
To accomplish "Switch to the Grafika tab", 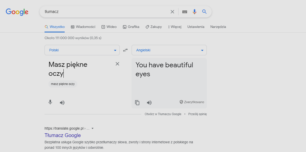I will pos(131,27).
